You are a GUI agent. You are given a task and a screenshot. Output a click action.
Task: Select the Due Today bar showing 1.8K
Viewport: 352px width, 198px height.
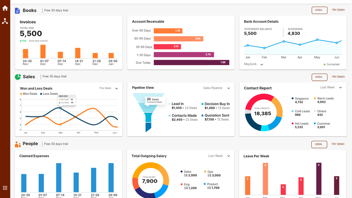[192, 63]
